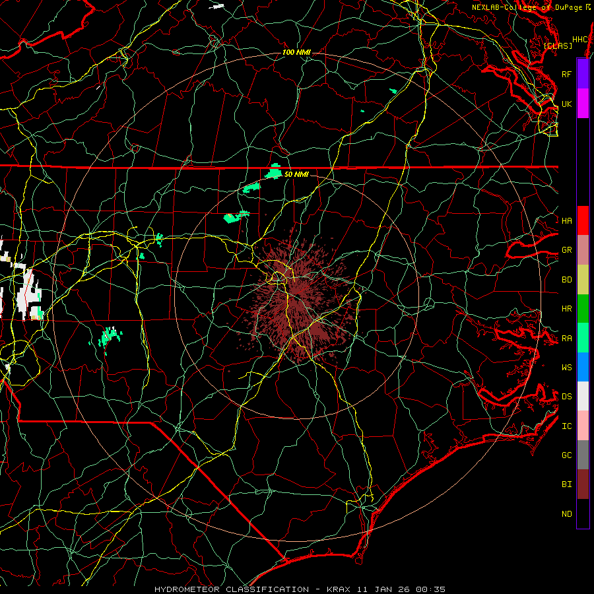Click the GR legend label
Viewport: 594px width, 594px height.
[x=567, y=250]
